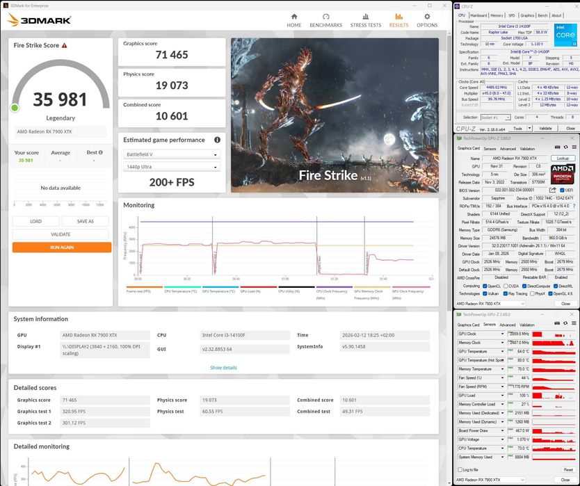Toggle the UEFI checkbox in GPU-Z
This screenshot has width=580, height=486.
tap(561, 190)
